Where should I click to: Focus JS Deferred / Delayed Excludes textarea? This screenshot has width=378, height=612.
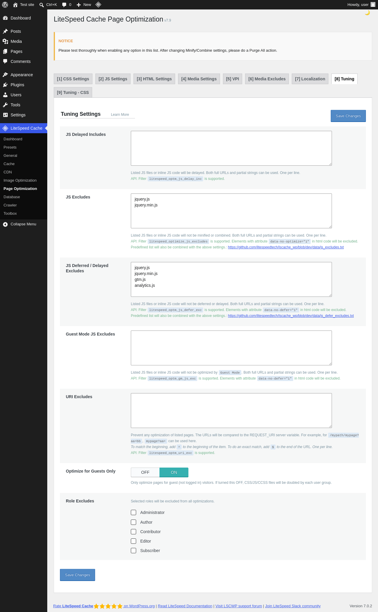click(x=231, y=279)
